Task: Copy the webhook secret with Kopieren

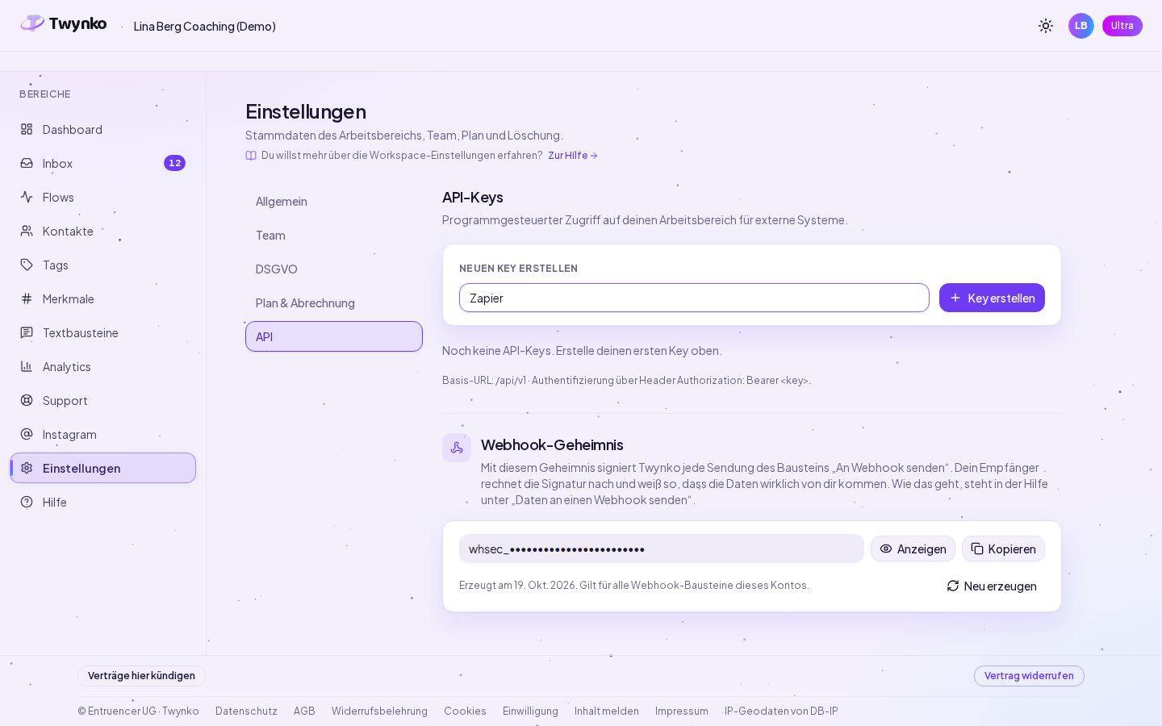Action: coord(1003,549)
